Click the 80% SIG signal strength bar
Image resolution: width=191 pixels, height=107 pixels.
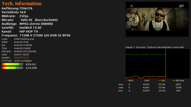(x=12, y=64)
